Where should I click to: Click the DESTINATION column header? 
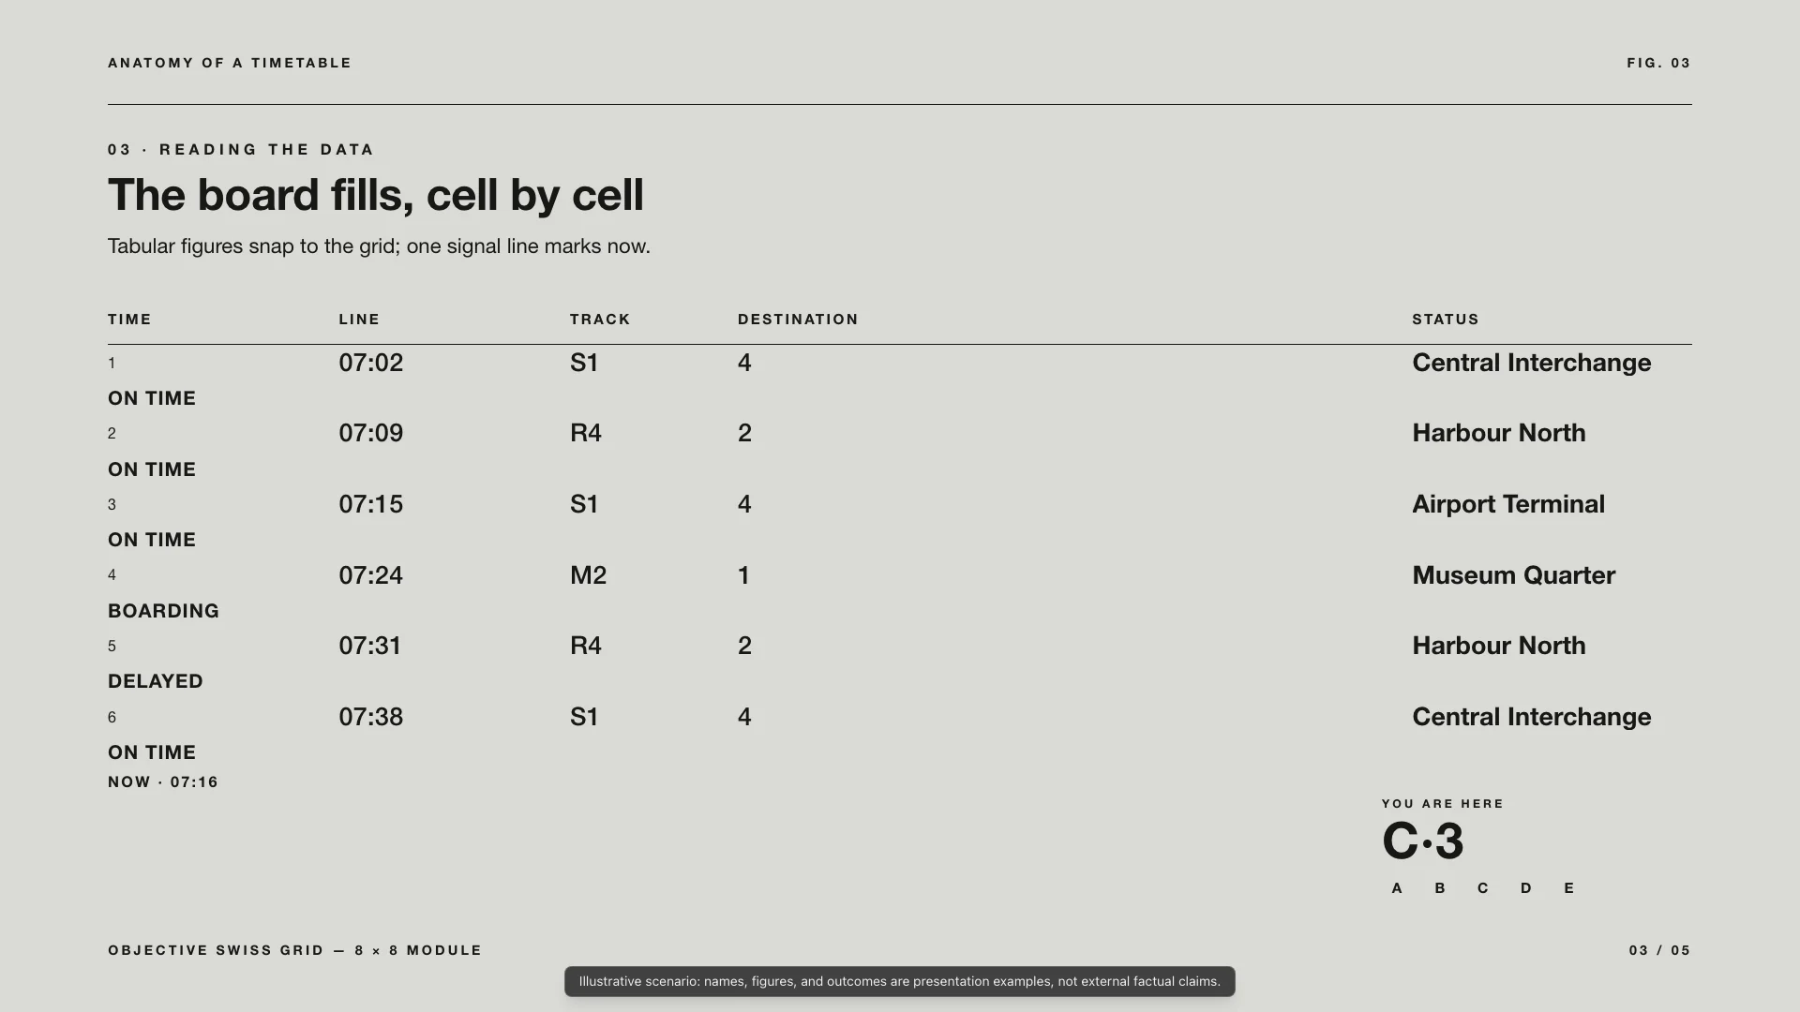[798, 320]
